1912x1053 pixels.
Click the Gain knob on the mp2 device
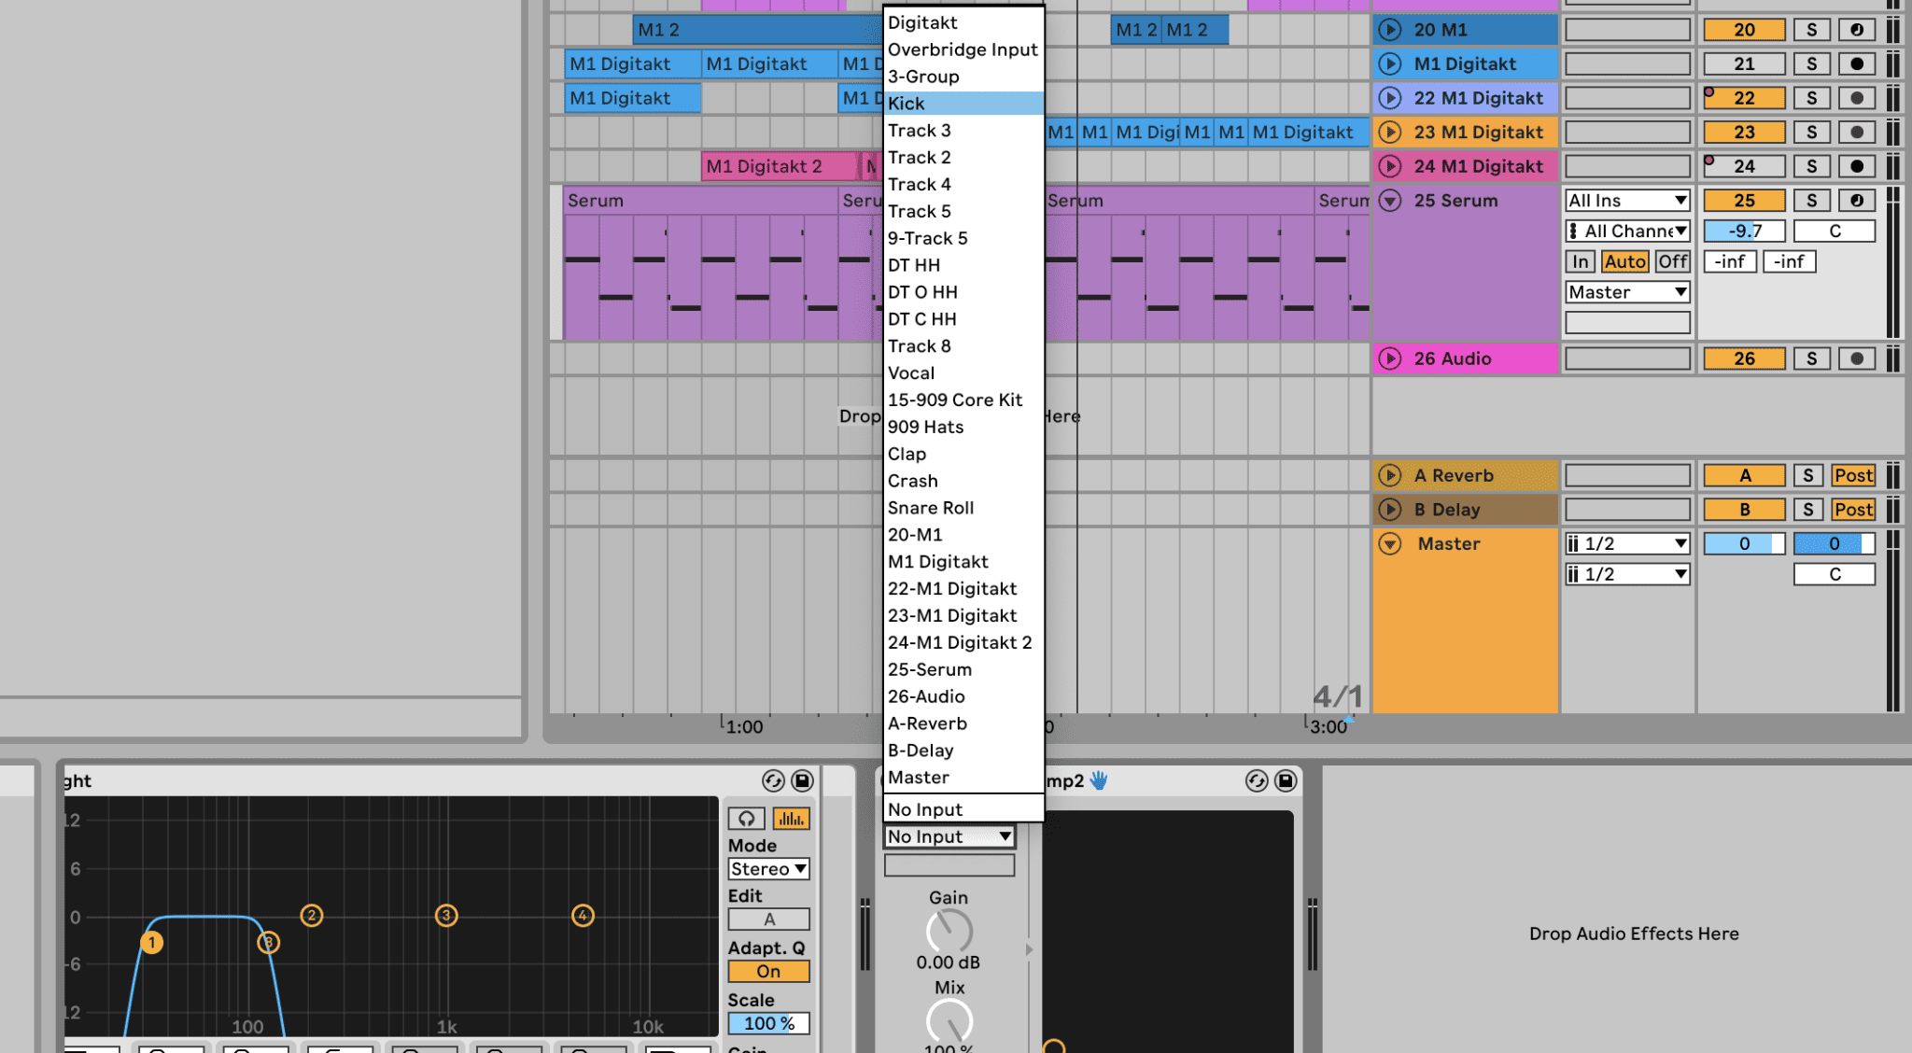click(949, 932)
